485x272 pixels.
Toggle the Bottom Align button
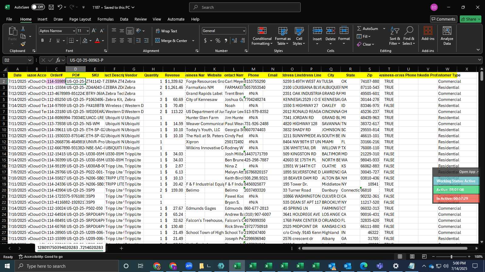click(x=130, y=31)
